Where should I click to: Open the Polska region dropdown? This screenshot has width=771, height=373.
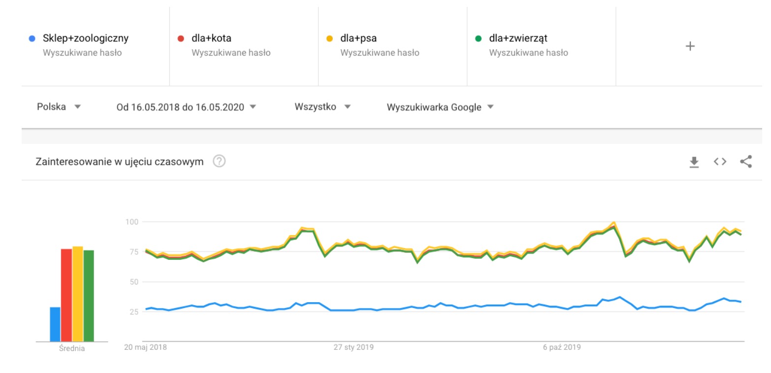(59, 107)
